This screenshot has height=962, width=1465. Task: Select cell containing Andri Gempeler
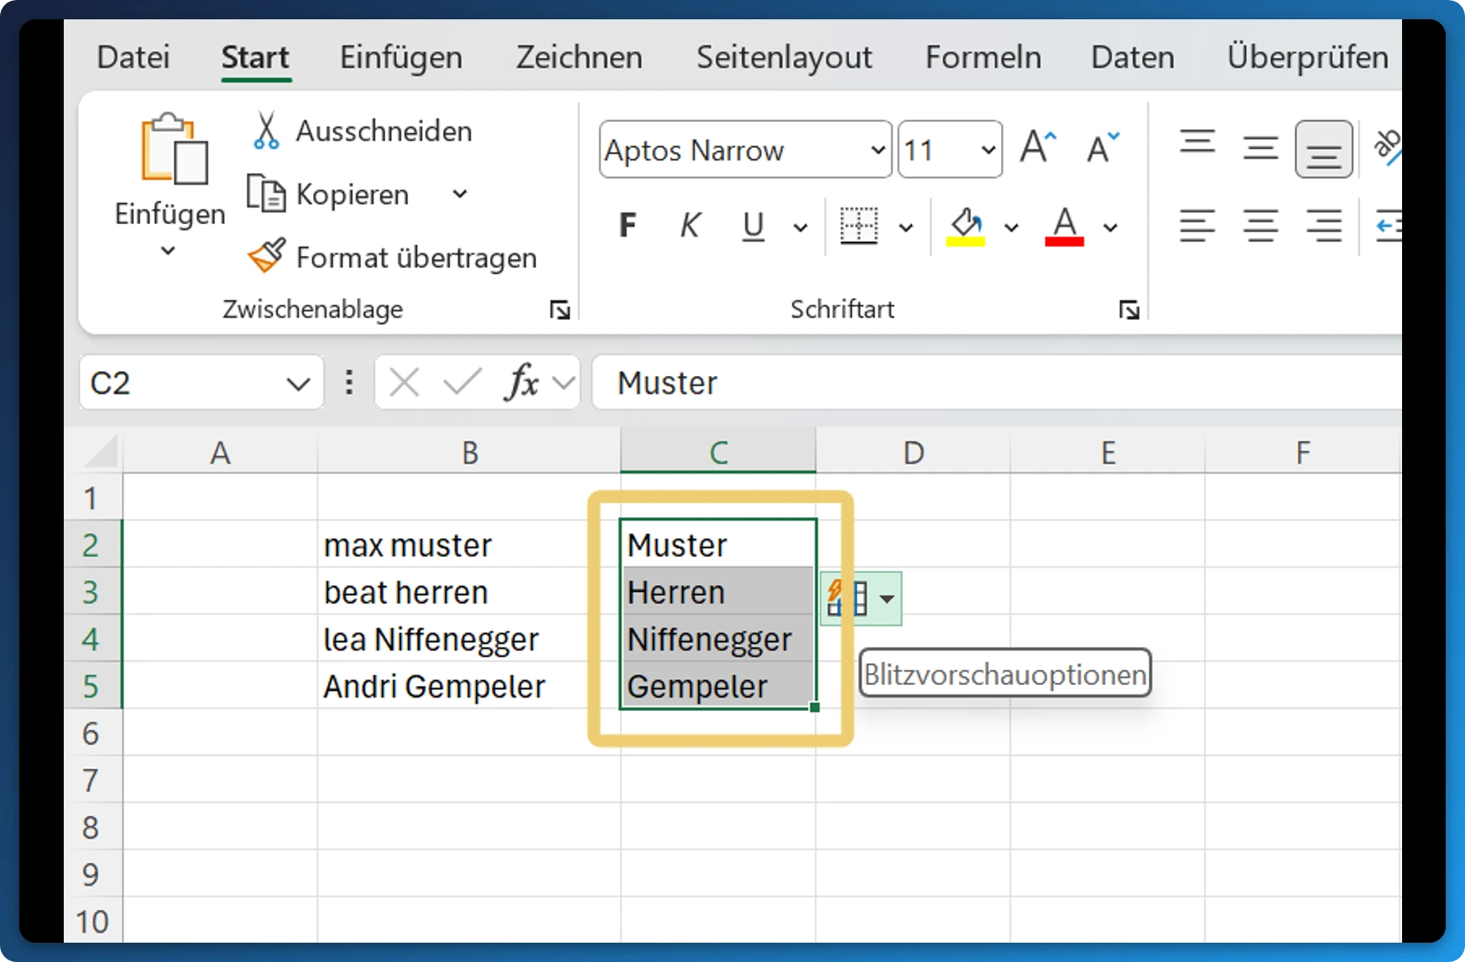tap(469, 685)
